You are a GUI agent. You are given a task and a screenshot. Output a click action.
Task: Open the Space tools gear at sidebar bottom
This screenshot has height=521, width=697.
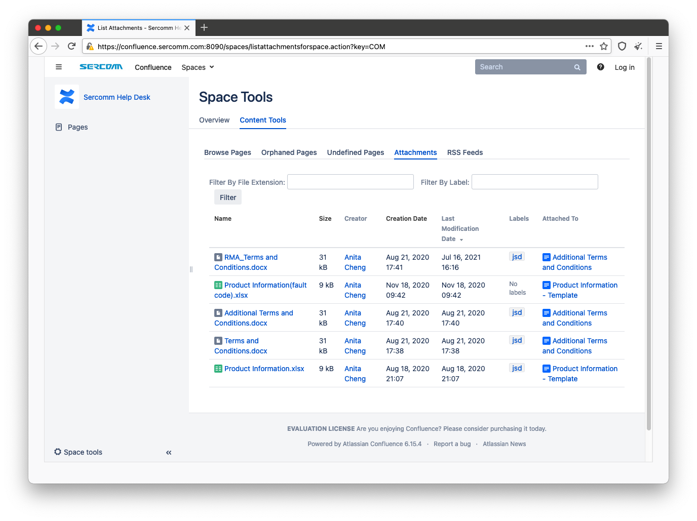[58, 452]
